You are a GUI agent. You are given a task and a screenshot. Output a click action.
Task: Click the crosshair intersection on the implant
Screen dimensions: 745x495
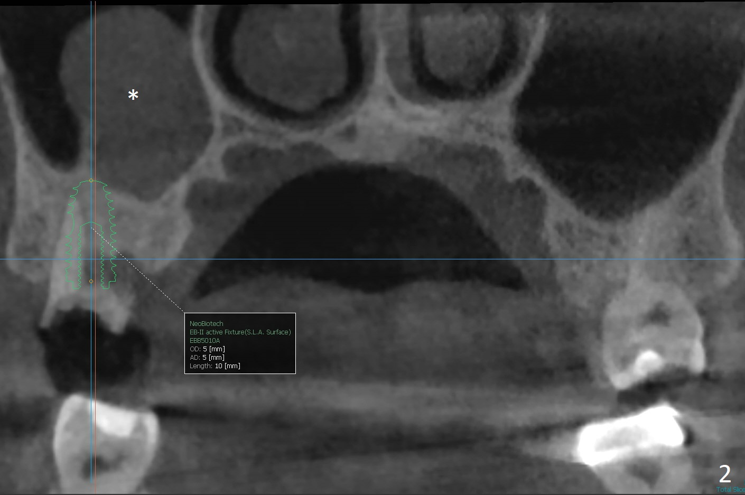pyautogui.click(x=92, y=259)
